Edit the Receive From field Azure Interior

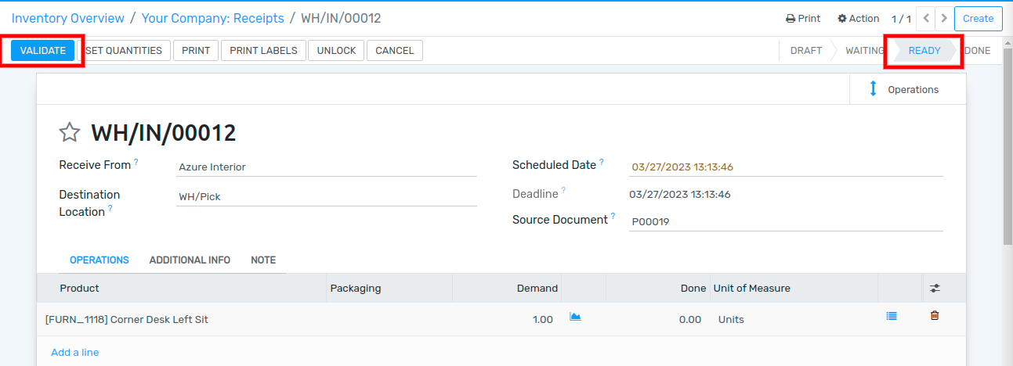pyautogui.click(x=327, y=167)
